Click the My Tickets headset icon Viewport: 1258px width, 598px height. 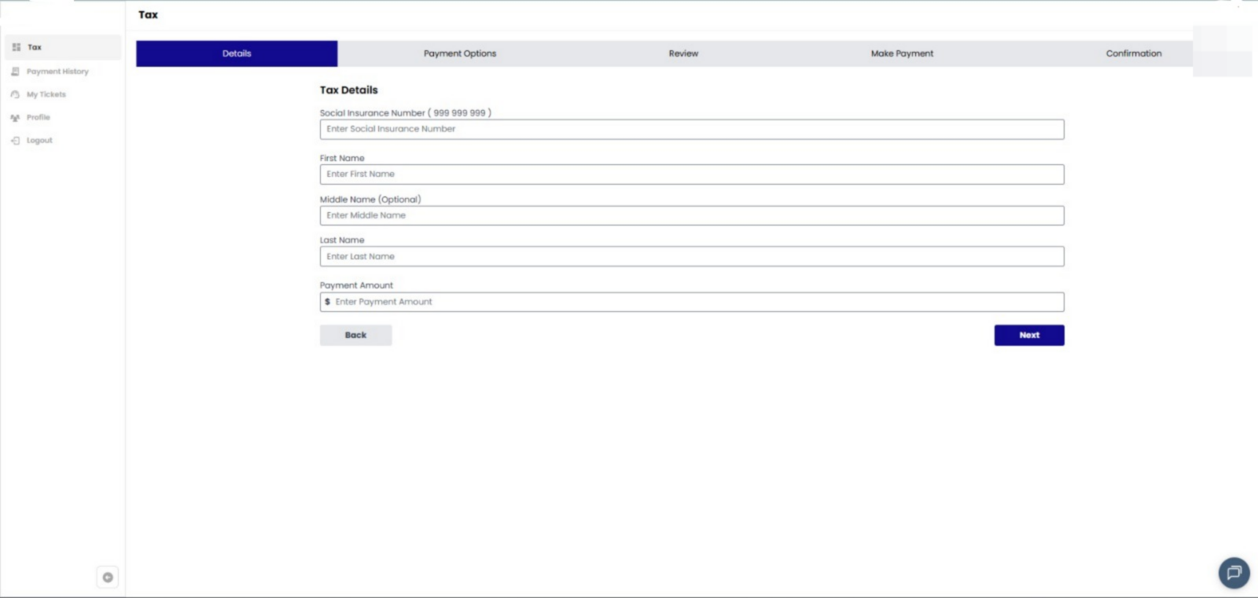pyautogui.click(x=15, y=94)
